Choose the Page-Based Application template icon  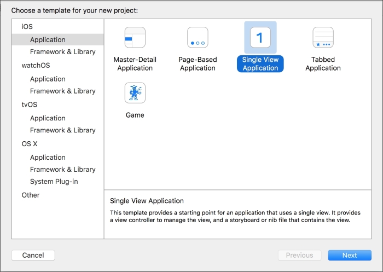coord(198,37)
